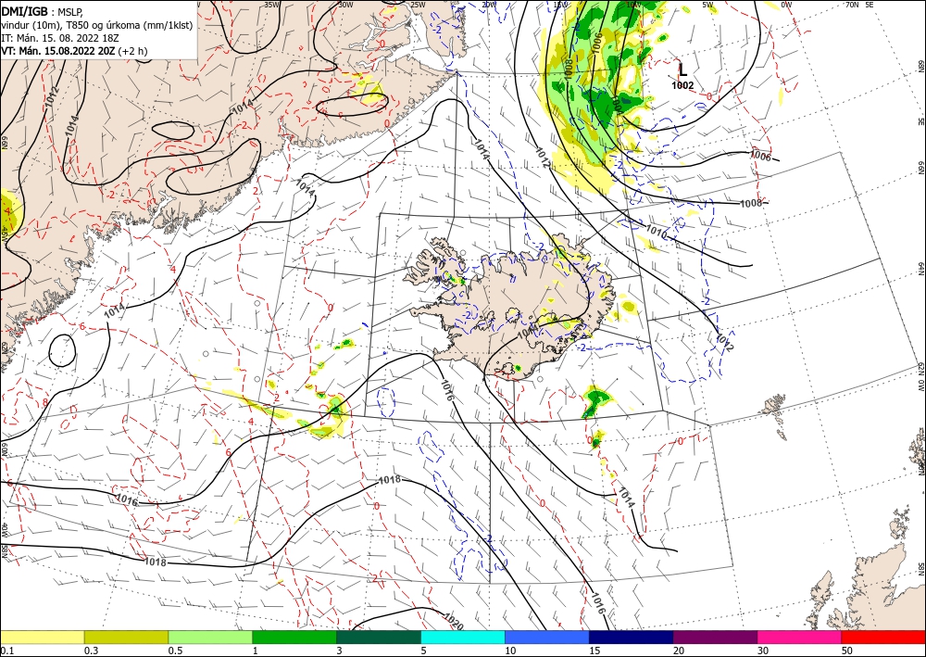Click the '70N' label at top edge
This screenshot has width=926, height=657.
(852, 4)
